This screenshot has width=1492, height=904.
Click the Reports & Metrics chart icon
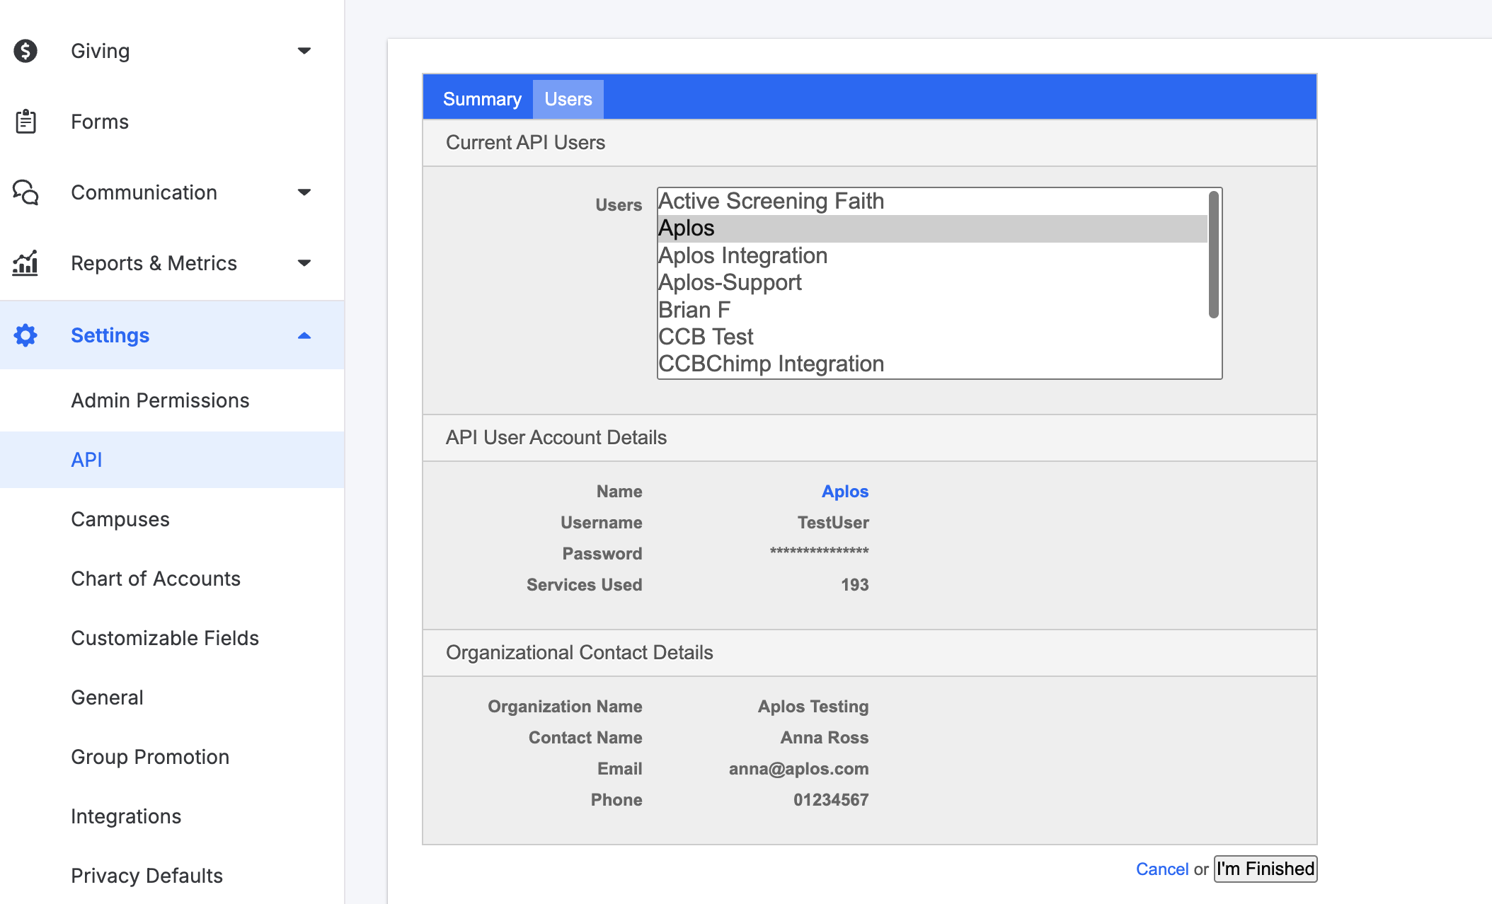(x=25, y=263)
